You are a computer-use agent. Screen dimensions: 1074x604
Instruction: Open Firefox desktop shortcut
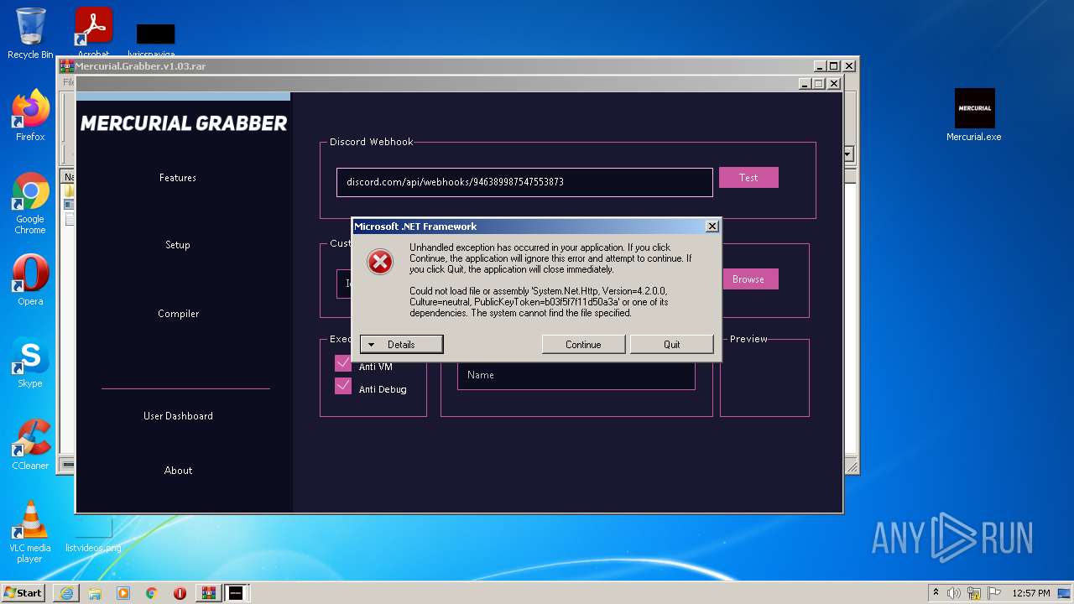click(x=30, y=115)
